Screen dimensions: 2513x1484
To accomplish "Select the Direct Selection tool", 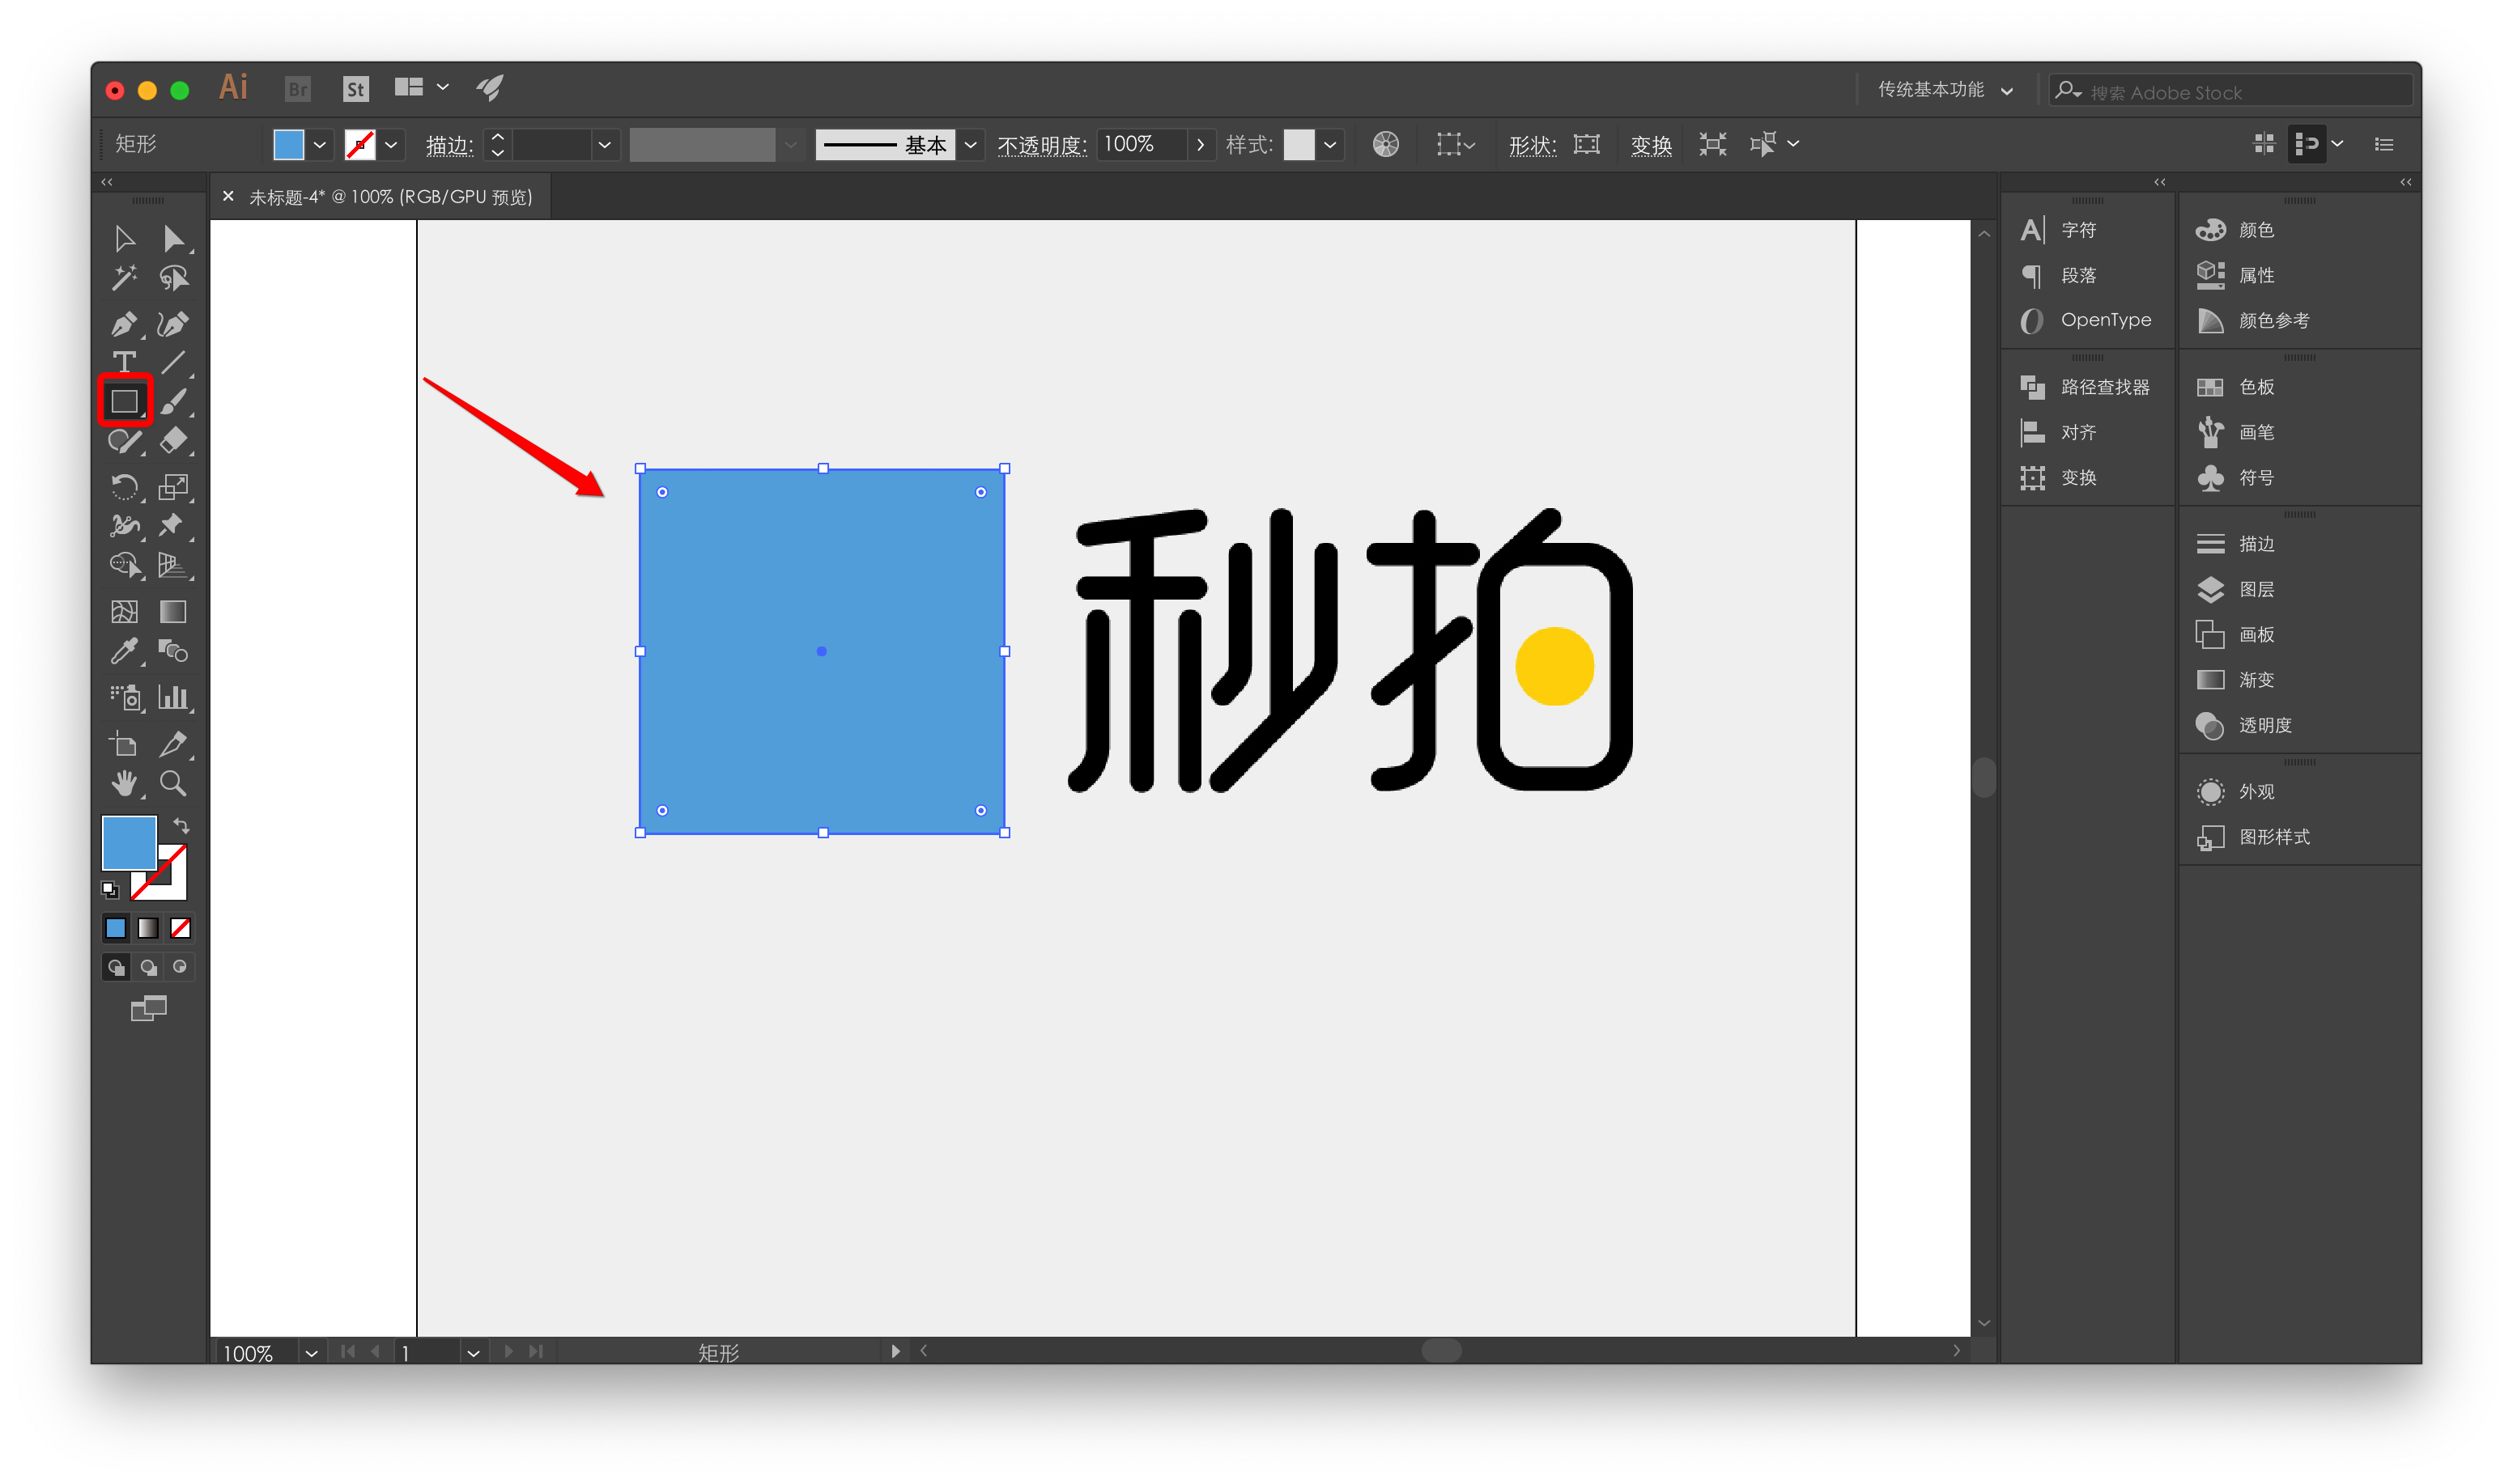I will pyautogui.click(x=173, y=238).
